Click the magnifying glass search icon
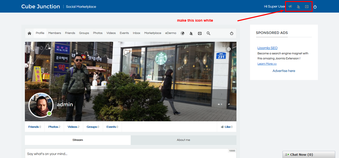 coord(208,33)
